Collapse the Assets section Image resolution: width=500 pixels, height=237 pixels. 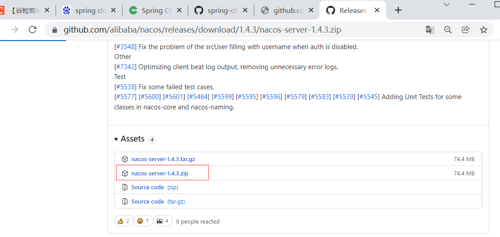click(x=116, y=139)
